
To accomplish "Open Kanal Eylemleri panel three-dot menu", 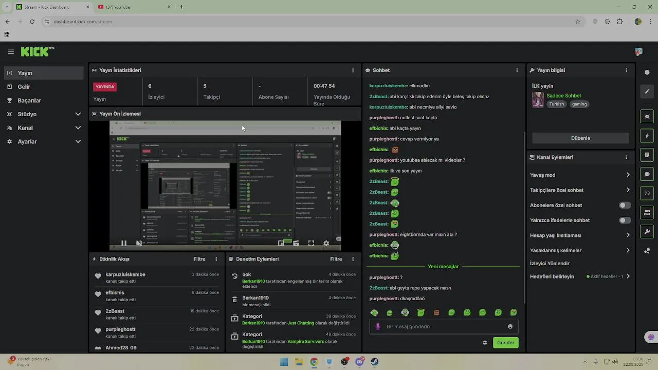I will pyautogui.click(x=626, y=157).
